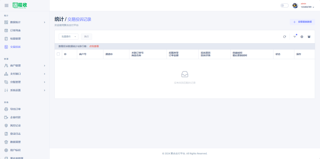Viewport: 320px width, 159px height.
Task: Click the 交易投诉 sidebar icon
Action: pyautogui.click(x=6, y=47)
